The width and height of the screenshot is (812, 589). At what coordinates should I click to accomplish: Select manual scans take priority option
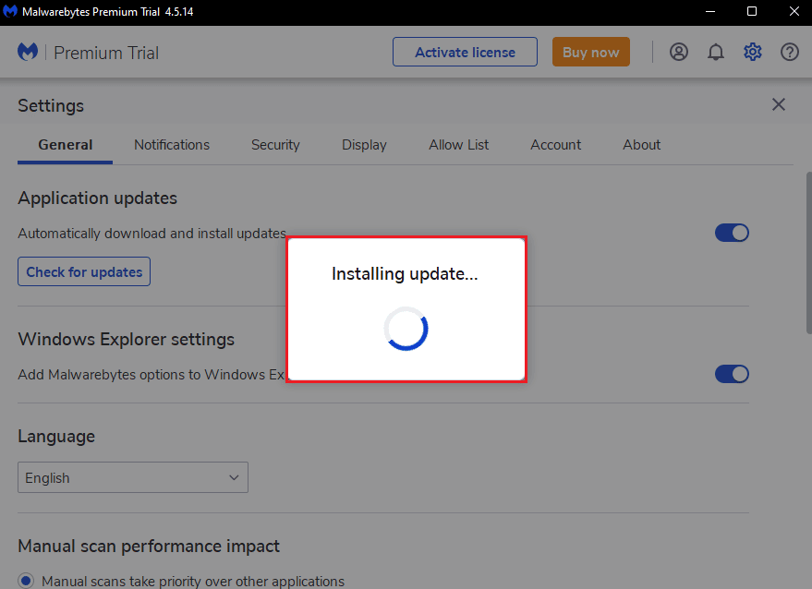pyautogui.click(x=25, y=580)
